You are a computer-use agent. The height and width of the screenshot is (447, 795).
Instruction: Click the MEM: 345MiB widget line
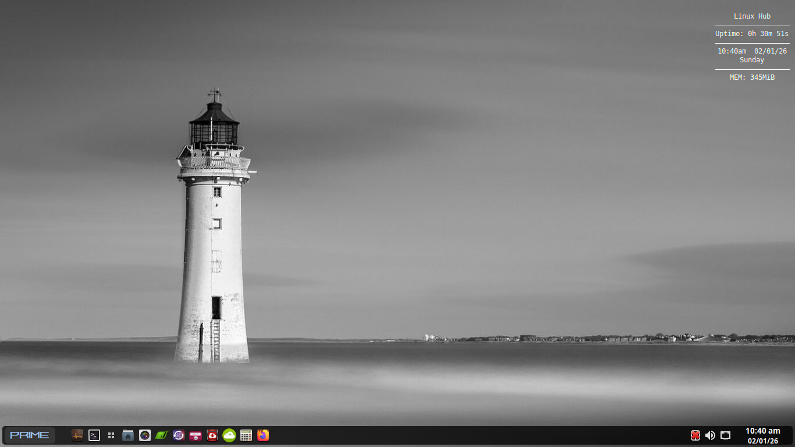pos(752,77)
